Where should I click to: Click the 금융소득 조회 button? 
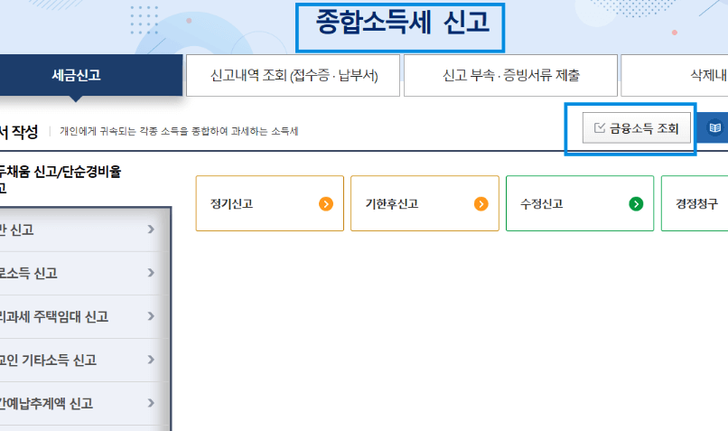pyautogui.click(x=637, y=127)
